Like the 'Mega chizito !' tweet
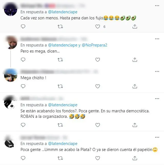The image size is (164, 165). (98, 86)
